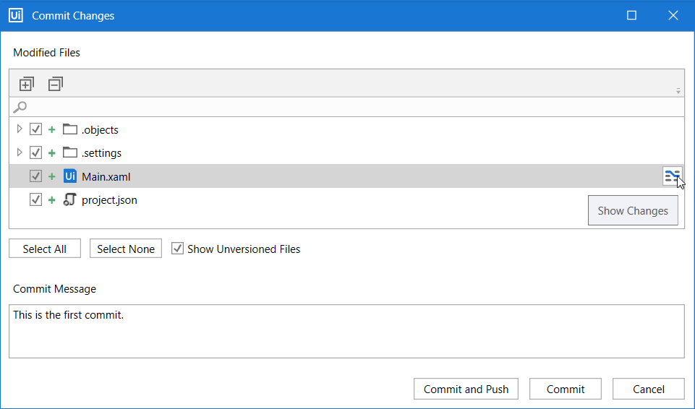Click the .objects folder icon

pos(70,130)
